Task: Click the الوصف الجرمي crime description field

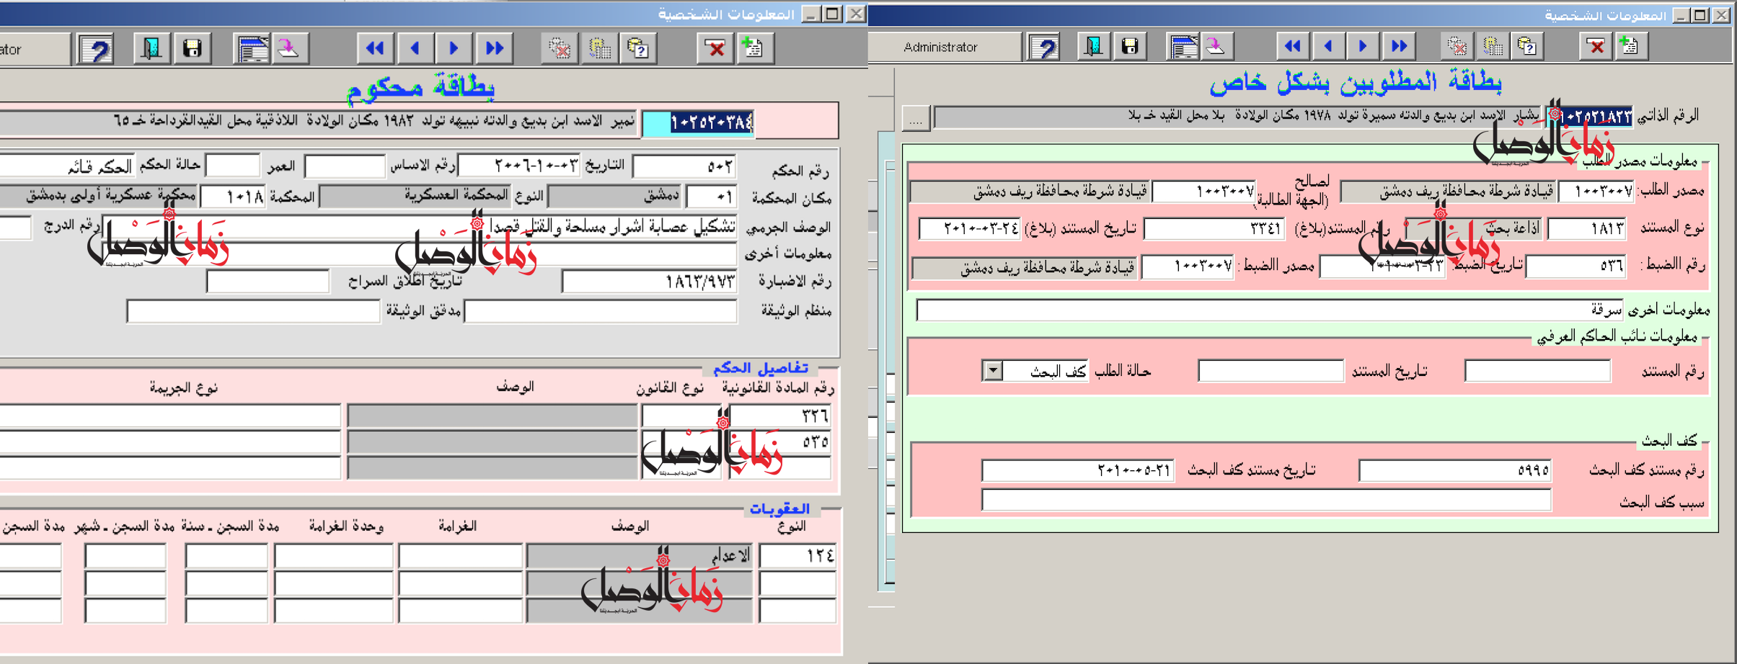Action: (x=418, y=227)
